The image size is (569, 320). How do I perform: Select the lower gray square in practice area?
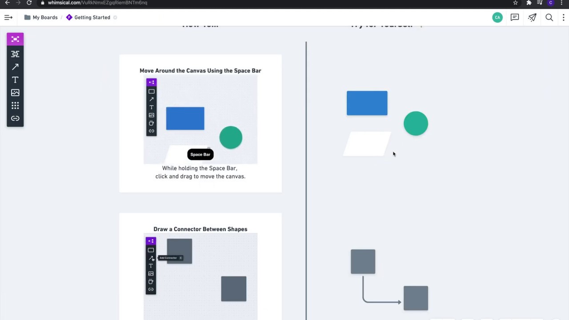tap(416, 298)
